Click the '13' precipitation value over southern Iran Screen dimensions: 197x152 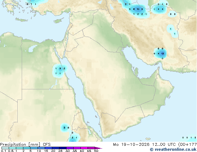coord(163,54)
